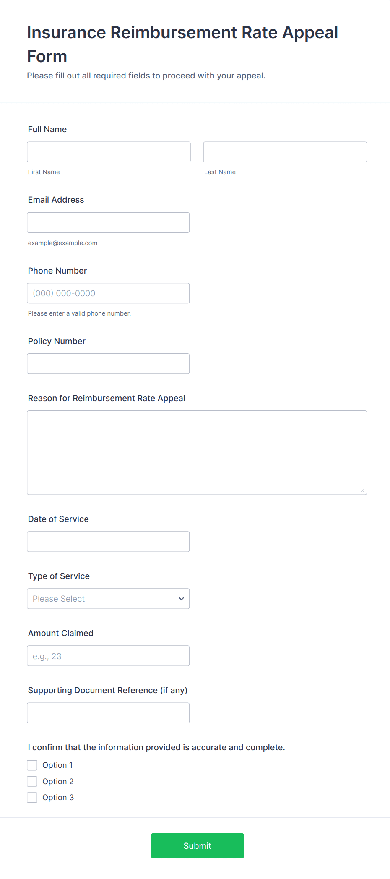Check the Option 1 checkbox

tap(32, 765)
